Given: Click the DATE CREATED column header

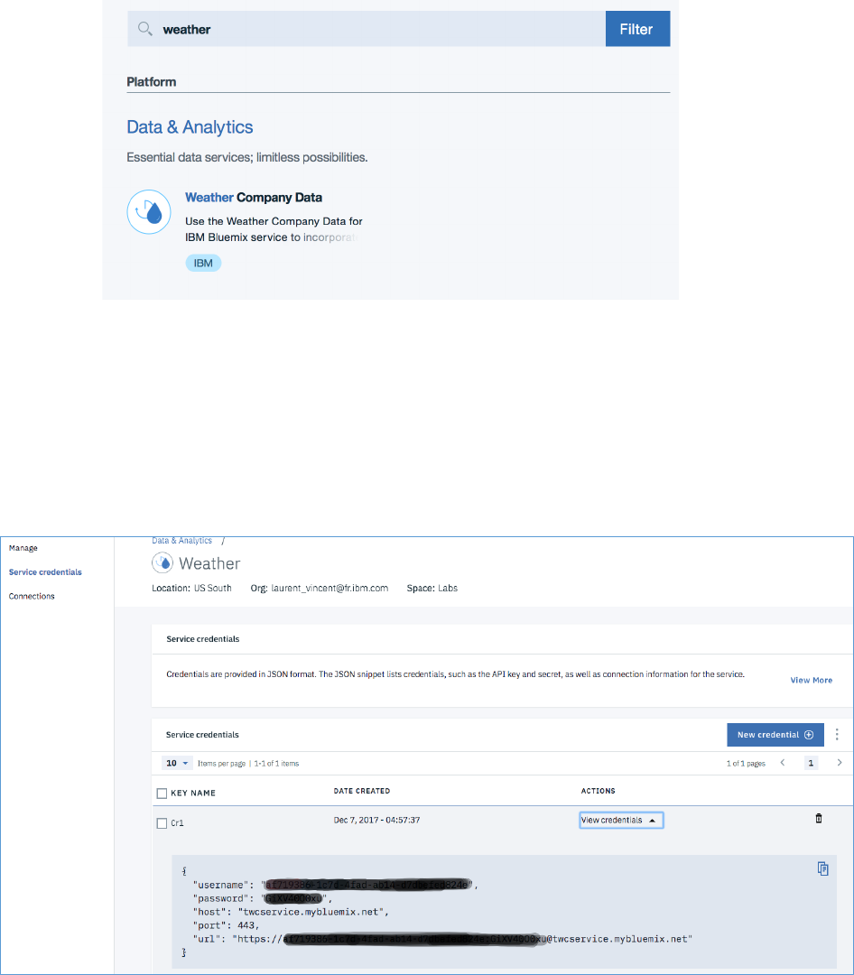Looking at the screenshot, I should tap(362, 791).
